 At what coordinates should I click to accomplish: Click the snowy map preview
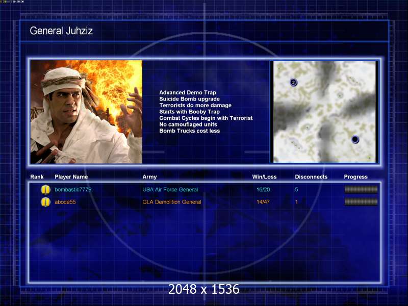324,112
